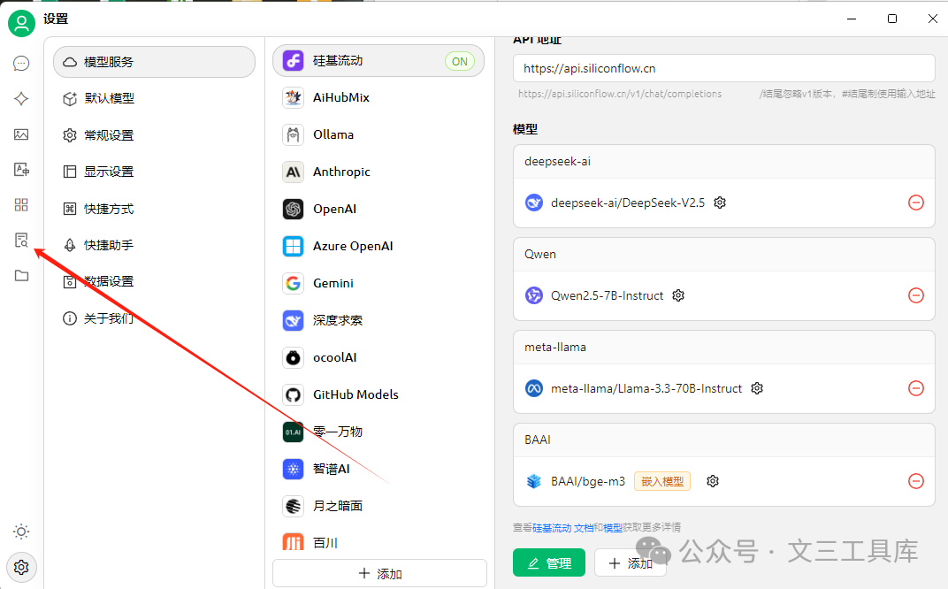Open the 关于我们 settings section

coord(154,318)
